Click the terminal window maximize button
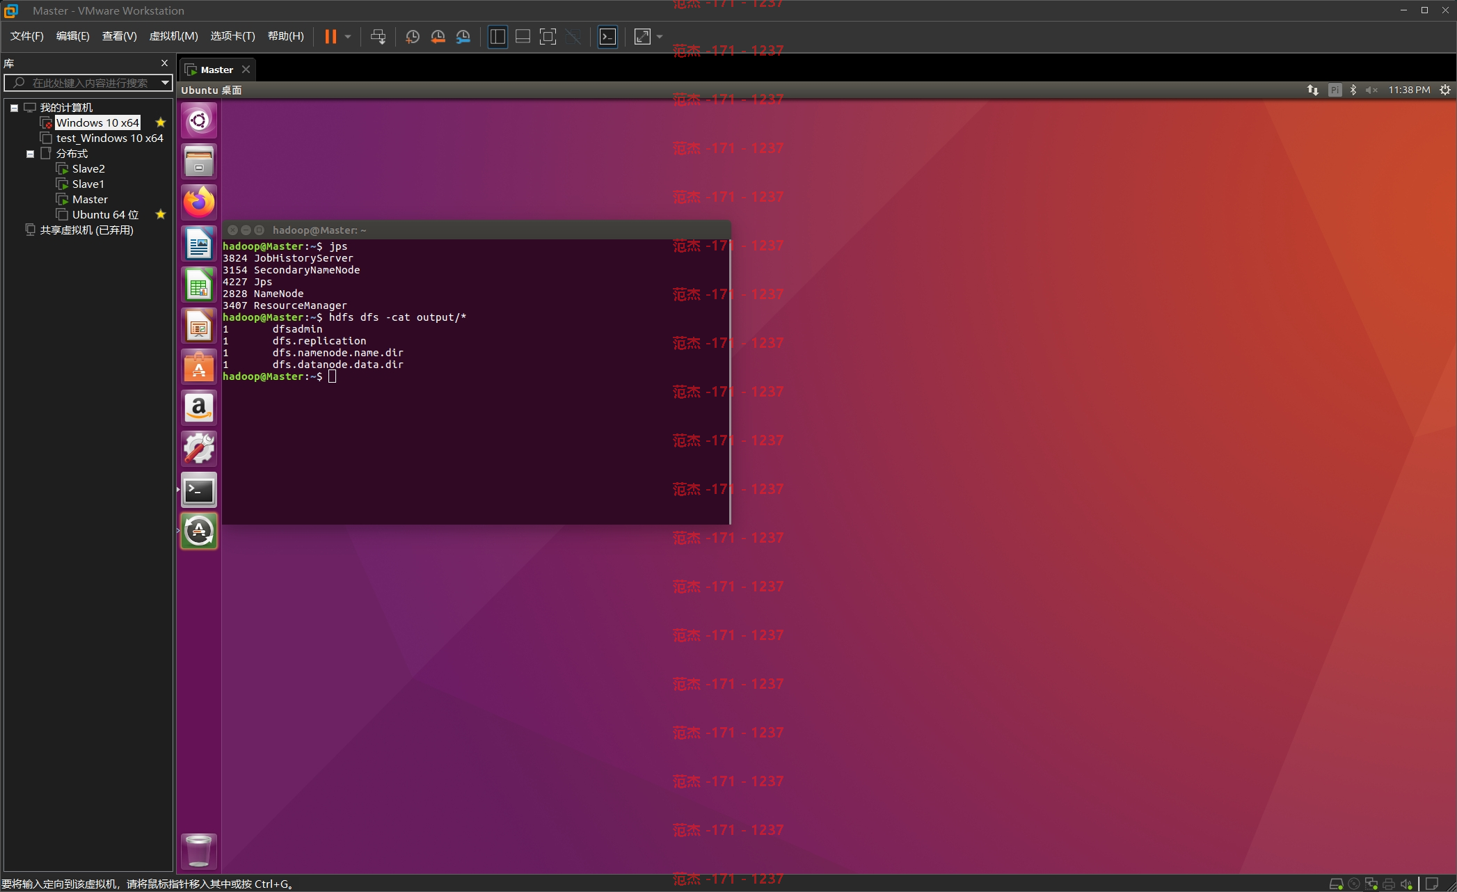Viewport: 1457px width, 892px height. tap(260, 230)
